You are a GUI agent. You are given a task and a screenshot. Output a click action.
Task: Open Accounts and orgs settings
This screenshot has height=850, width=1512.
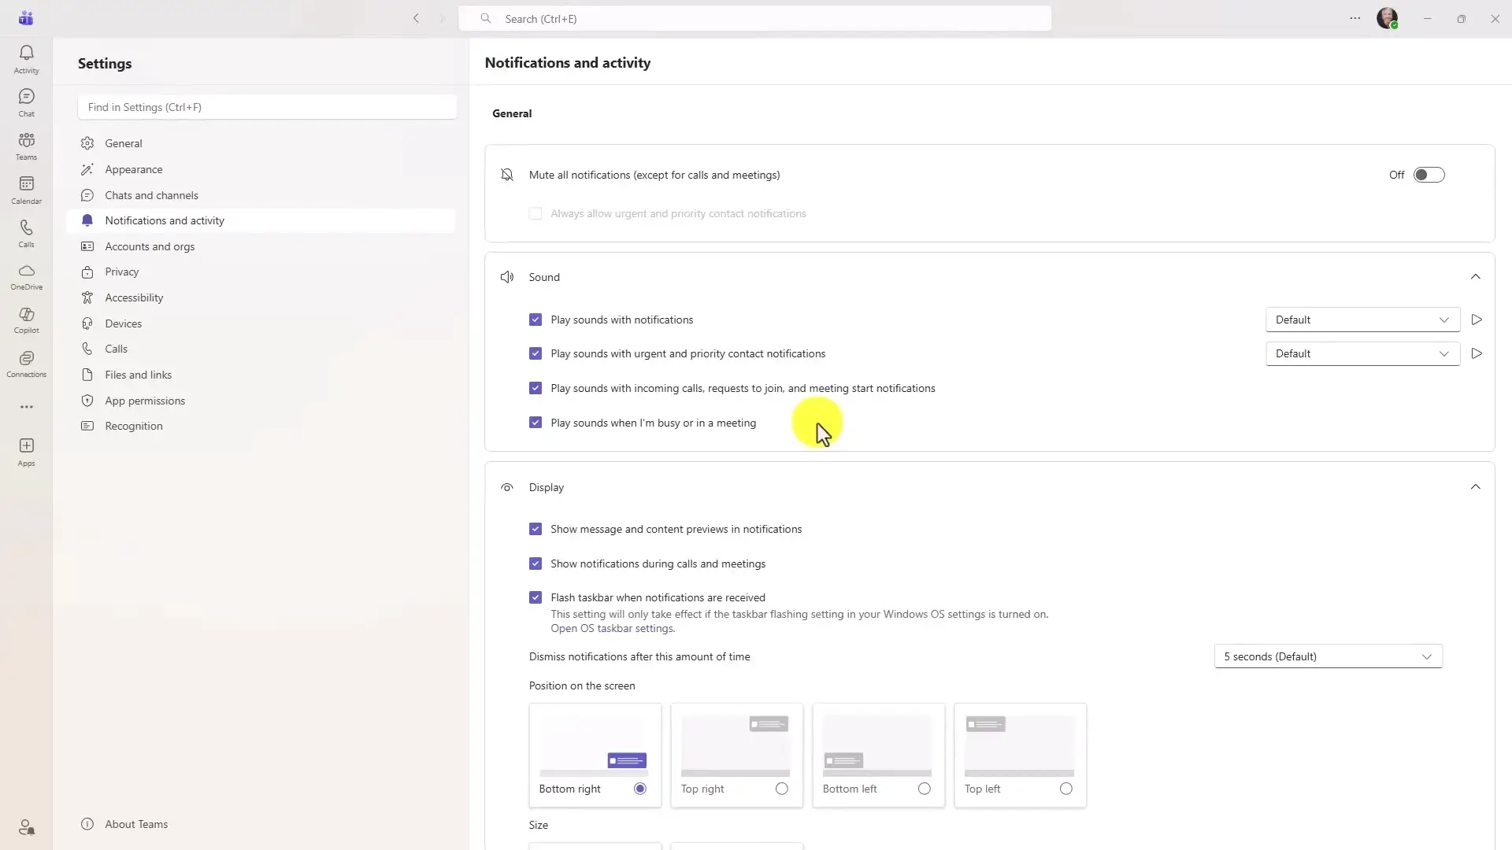click(x=261, y=246)
